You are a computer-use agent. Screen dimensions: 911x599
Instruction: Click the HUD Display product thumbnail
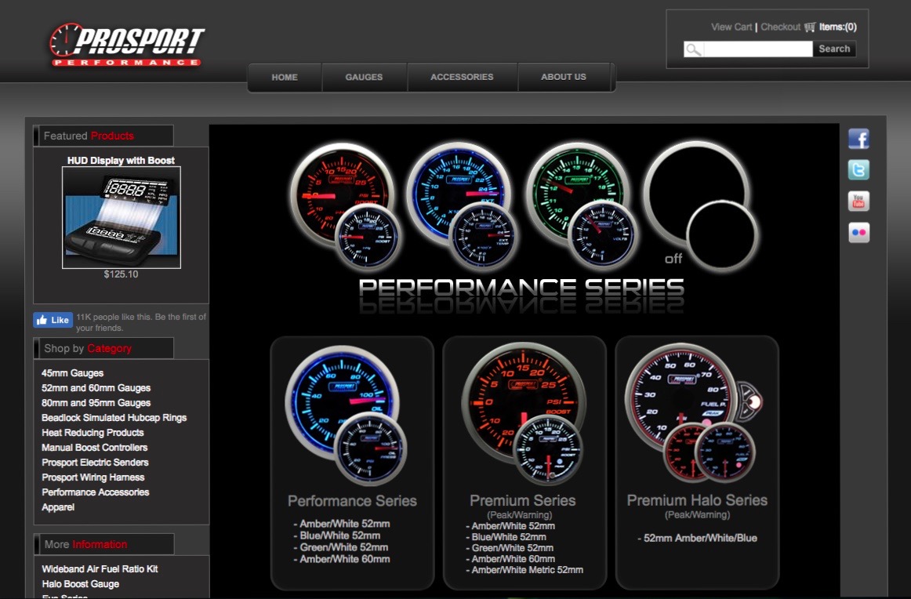tap(122, 217)
